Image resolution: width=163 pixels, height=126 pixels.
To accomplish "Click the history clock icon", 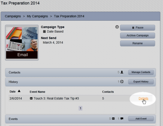I will pos(122,82).
